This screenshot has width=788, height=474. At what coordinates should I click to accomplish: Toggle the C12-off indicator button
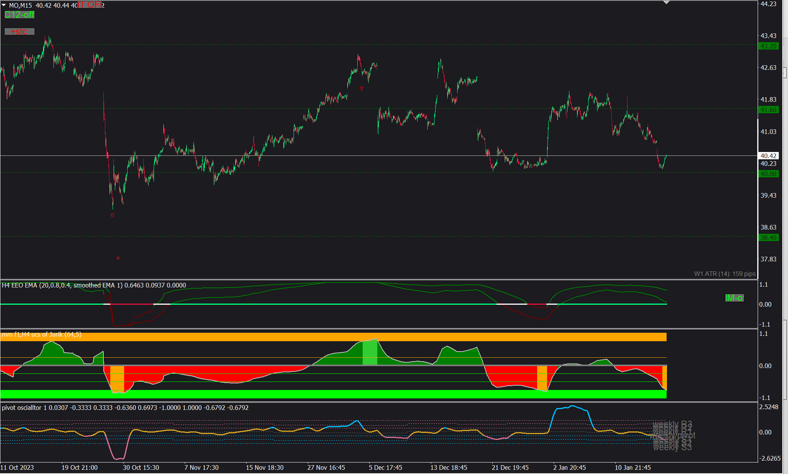point(19,15)
